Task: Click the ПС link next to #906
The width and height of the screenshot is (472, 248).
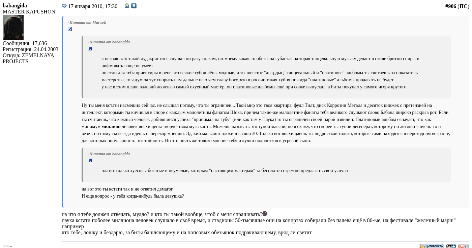Action: (463, 6)
